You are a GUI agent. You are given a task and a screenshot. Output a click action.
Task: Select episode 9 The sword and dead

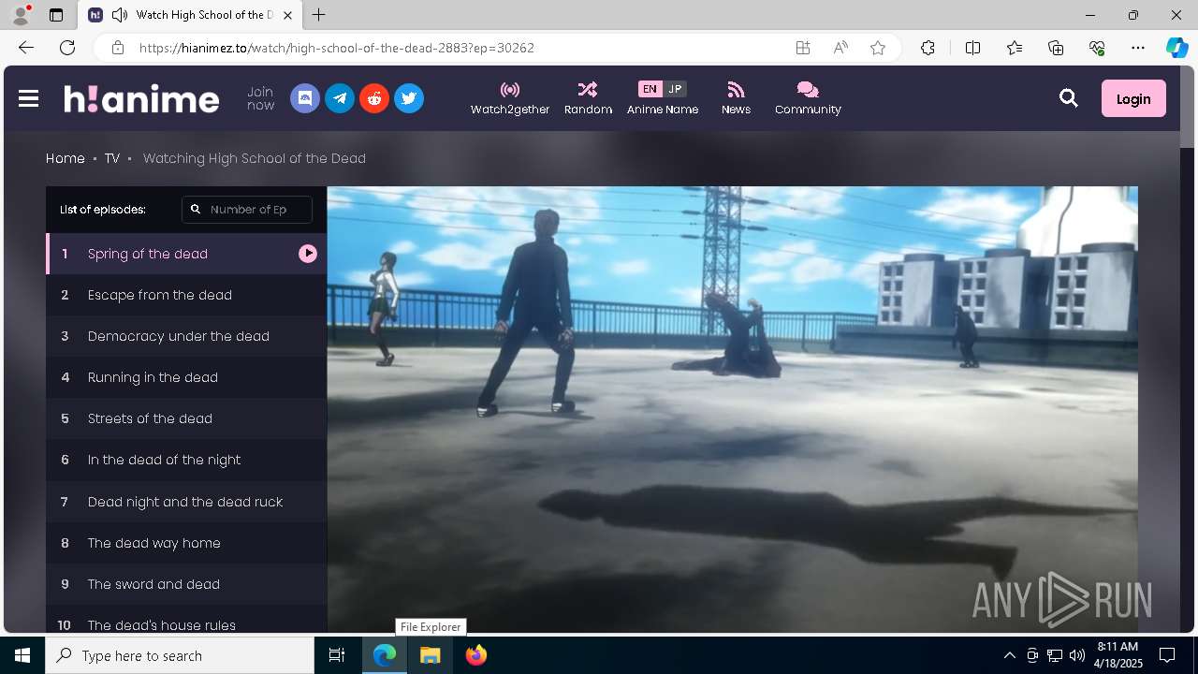tap(186, 584)
